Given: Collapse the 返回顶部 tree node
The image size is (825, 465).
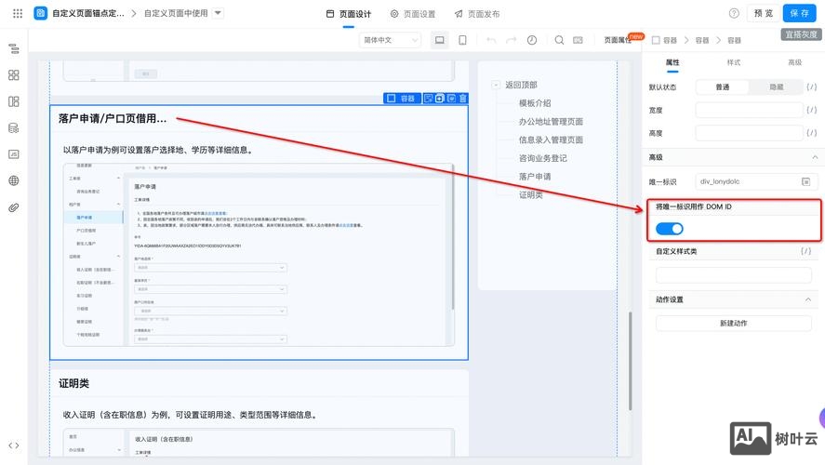Looking at the screenshot, I should tap(496, 85).
